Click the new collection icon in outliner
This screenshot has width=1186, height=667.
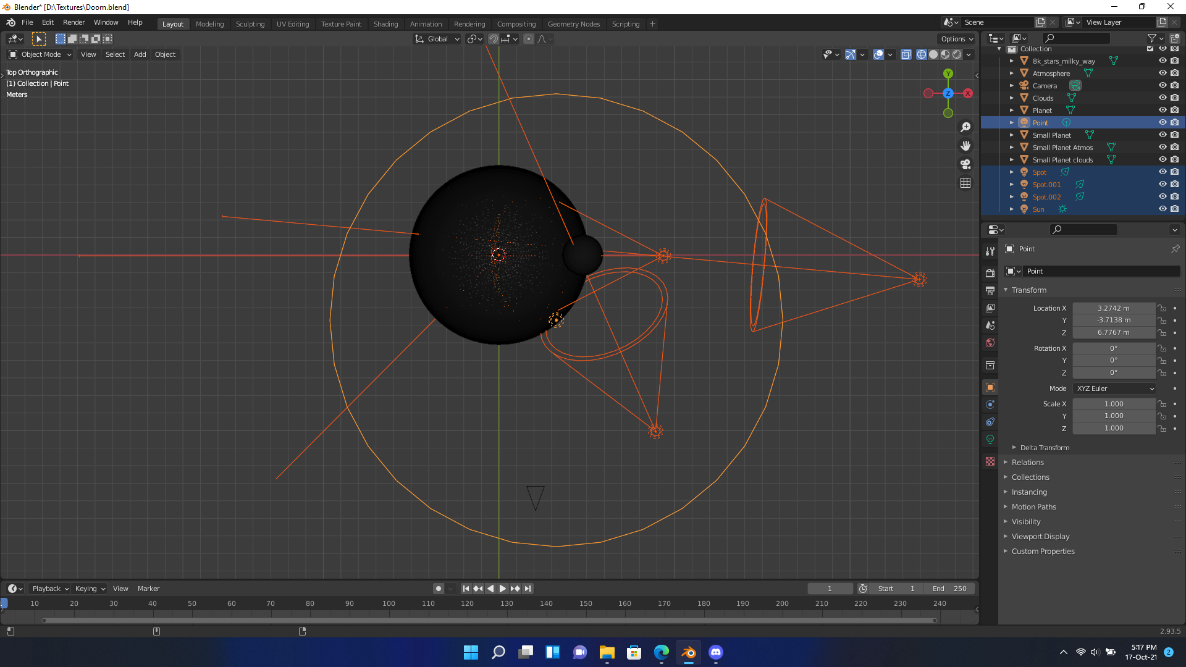1175,38
